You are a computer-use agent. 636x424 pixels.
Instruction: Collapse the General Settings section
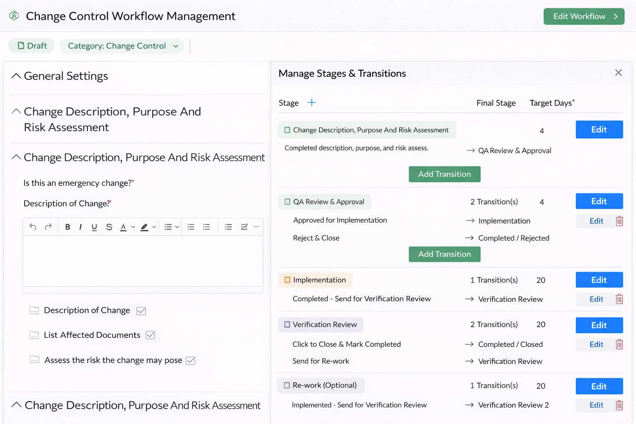16,76
